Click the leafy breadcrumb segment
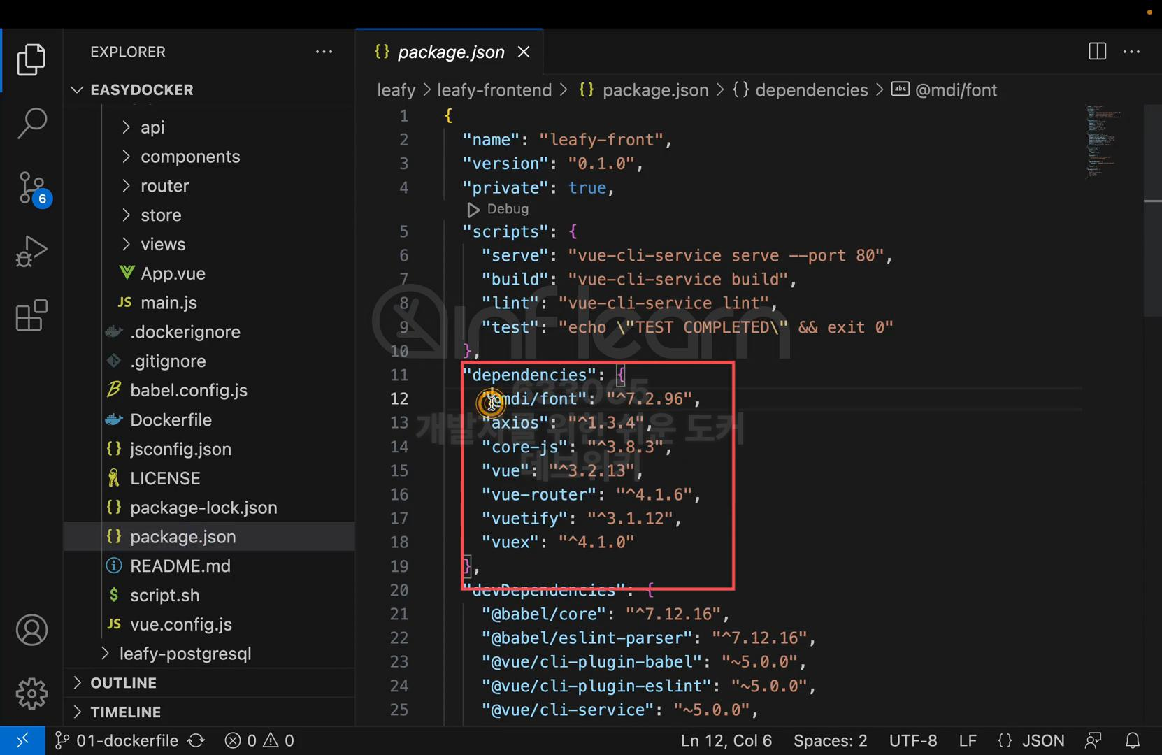 [396, 90]
